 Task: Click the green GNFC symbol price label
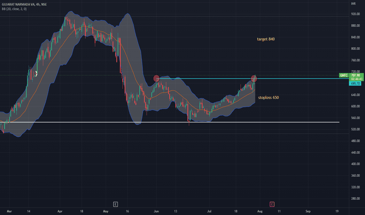pyautogui.click(x=344, y=75)
